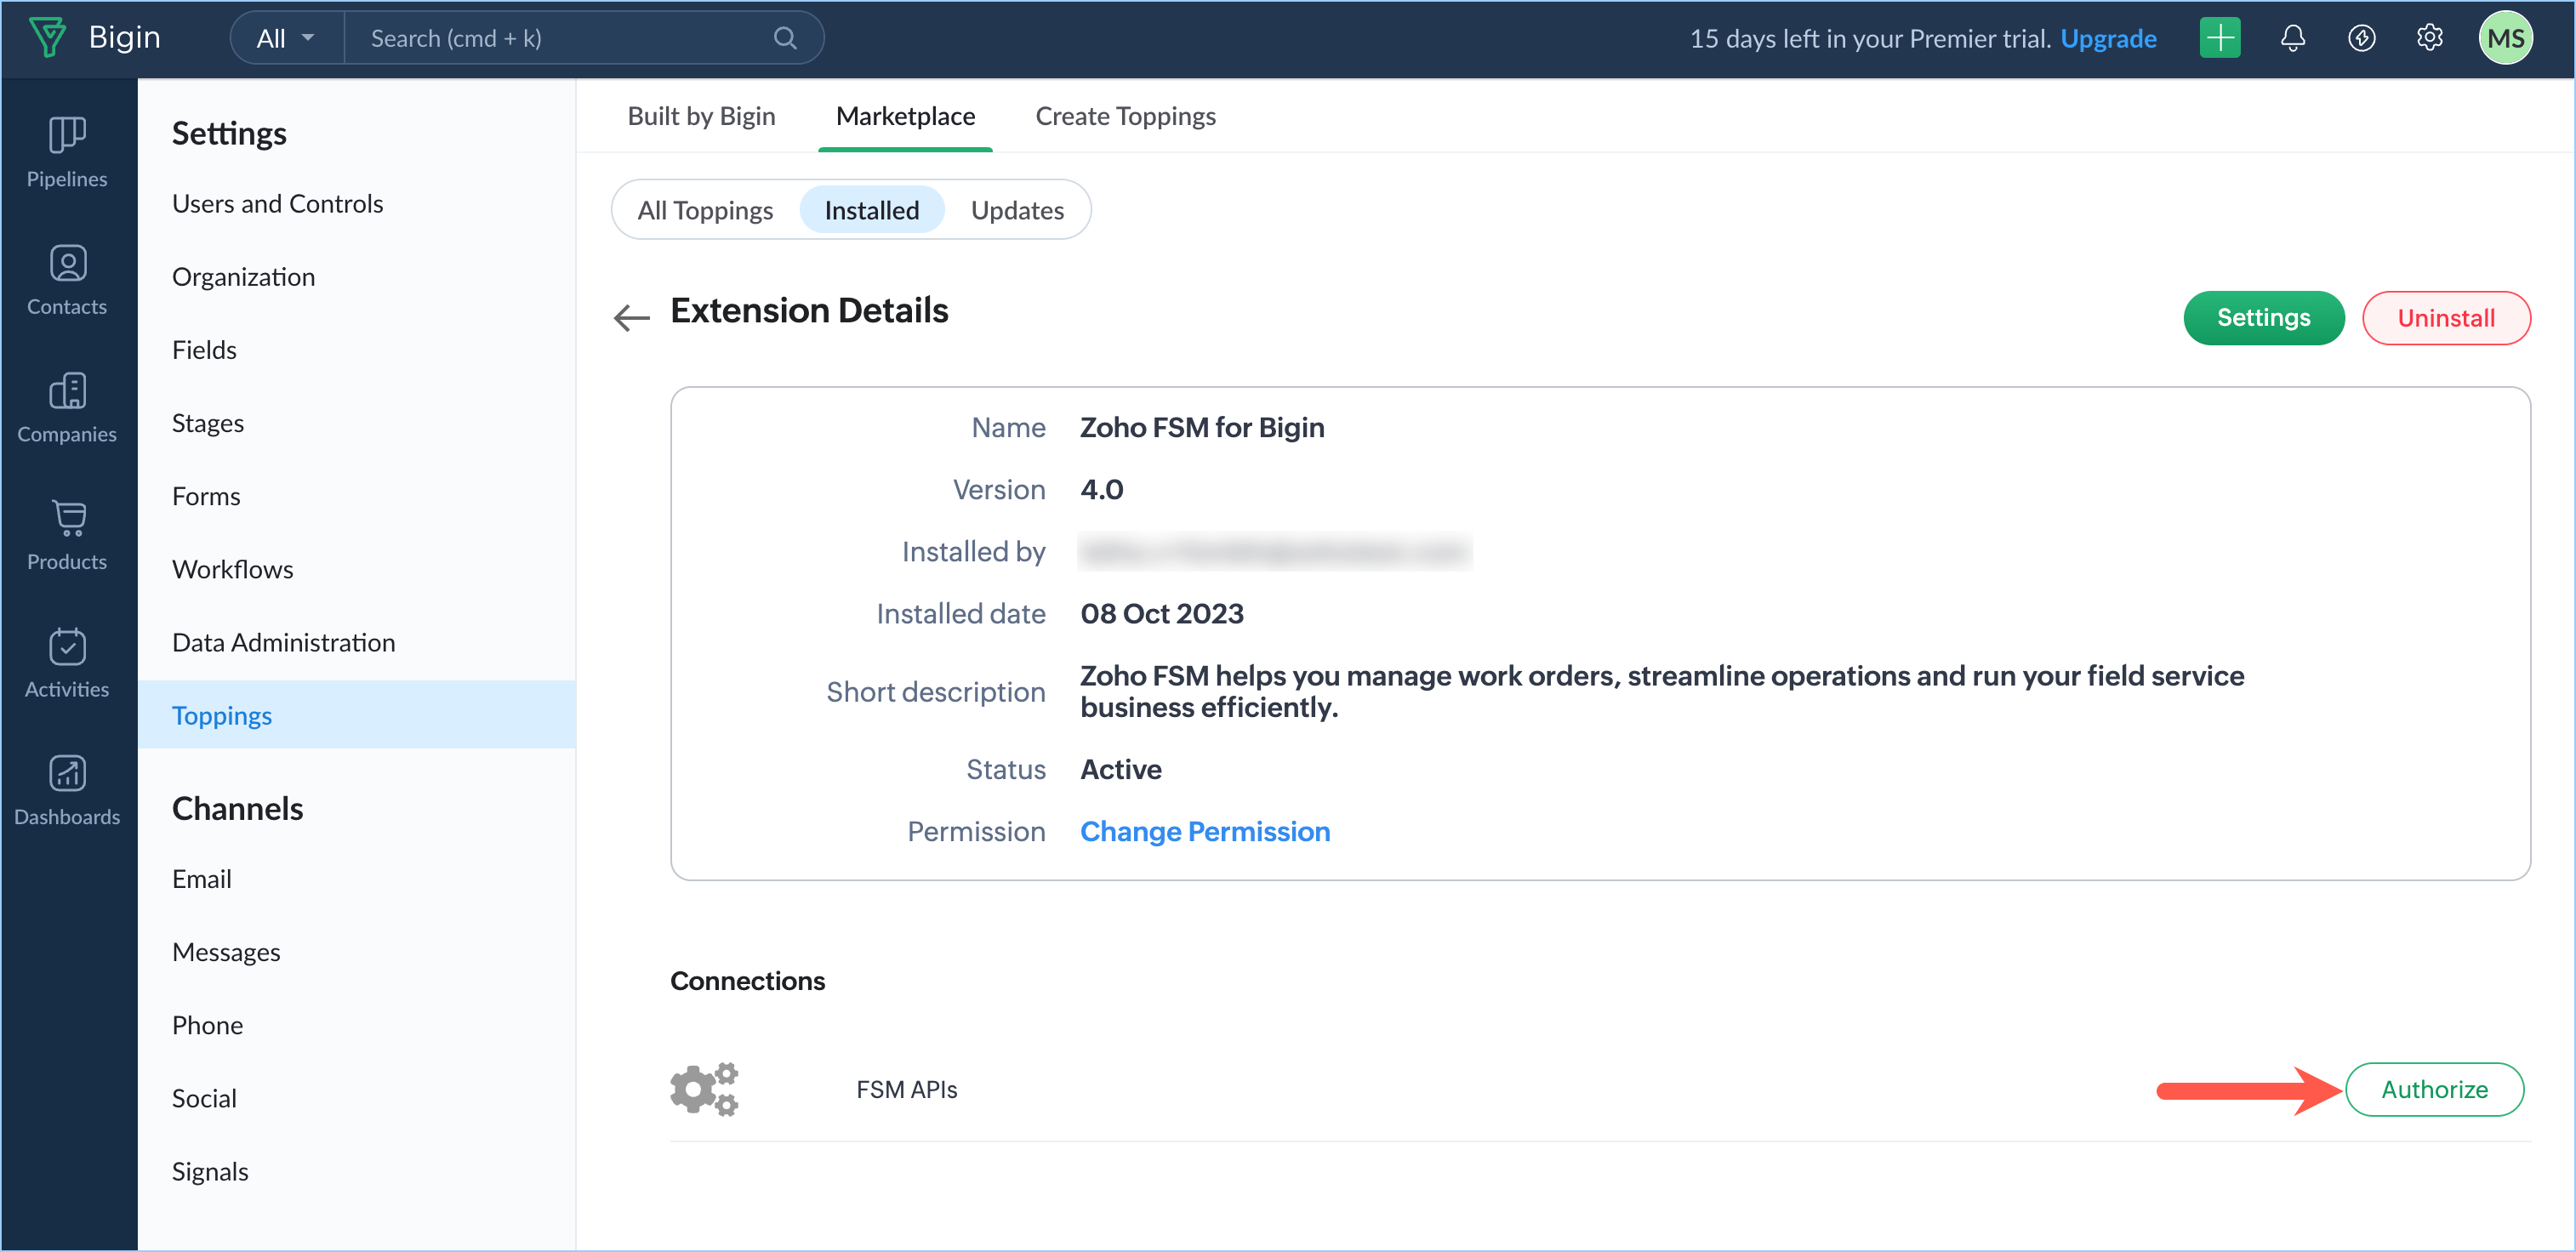
Task: Show All Toppings
Action: point(705,210)
